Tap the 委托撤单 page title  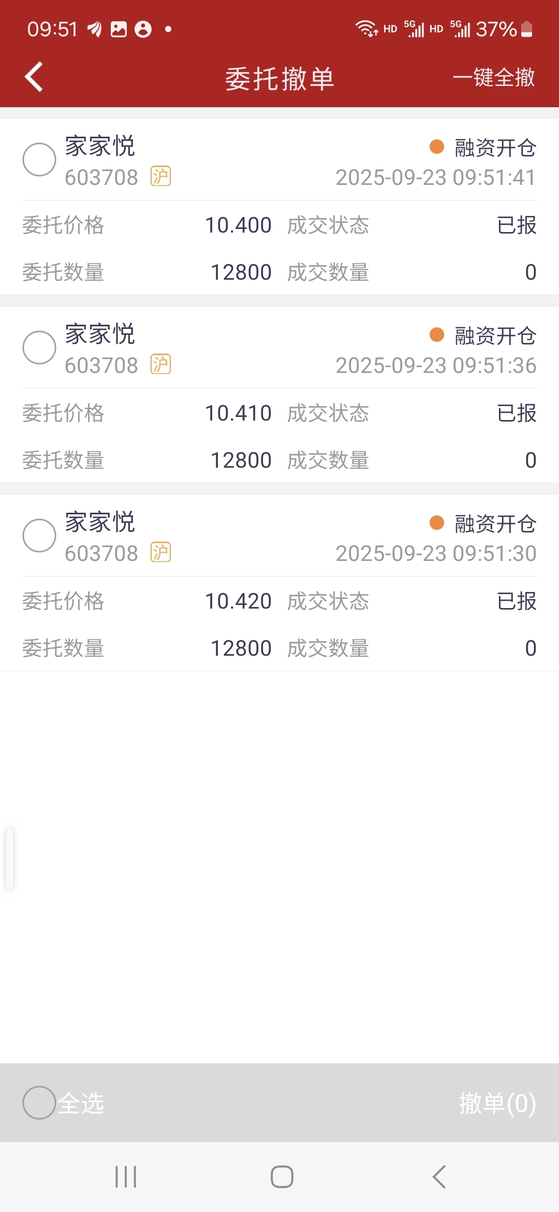click(279, 79)
